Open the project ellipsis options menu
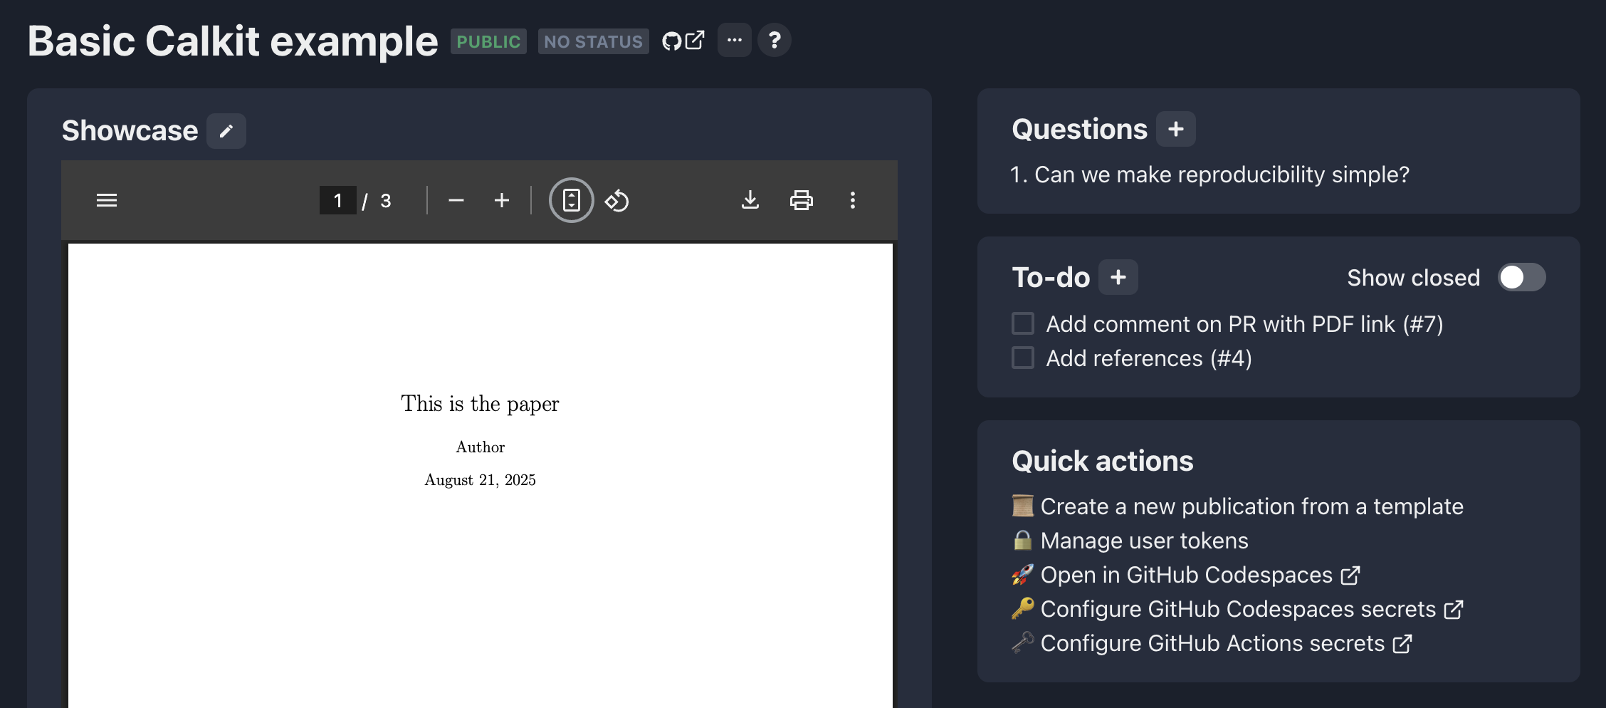 (x=735, y=41)
